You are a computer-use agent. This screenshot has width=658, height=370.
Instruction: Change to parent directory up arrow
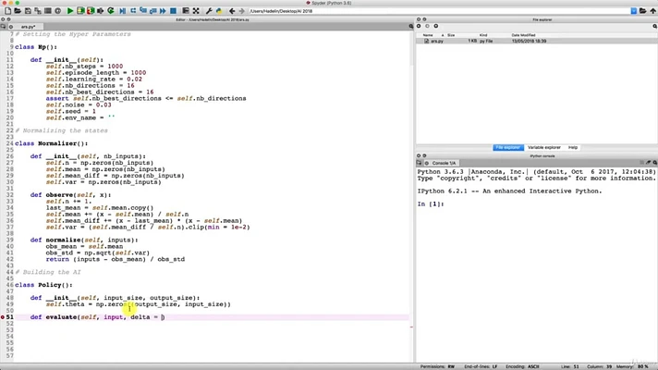click(653, 11)
